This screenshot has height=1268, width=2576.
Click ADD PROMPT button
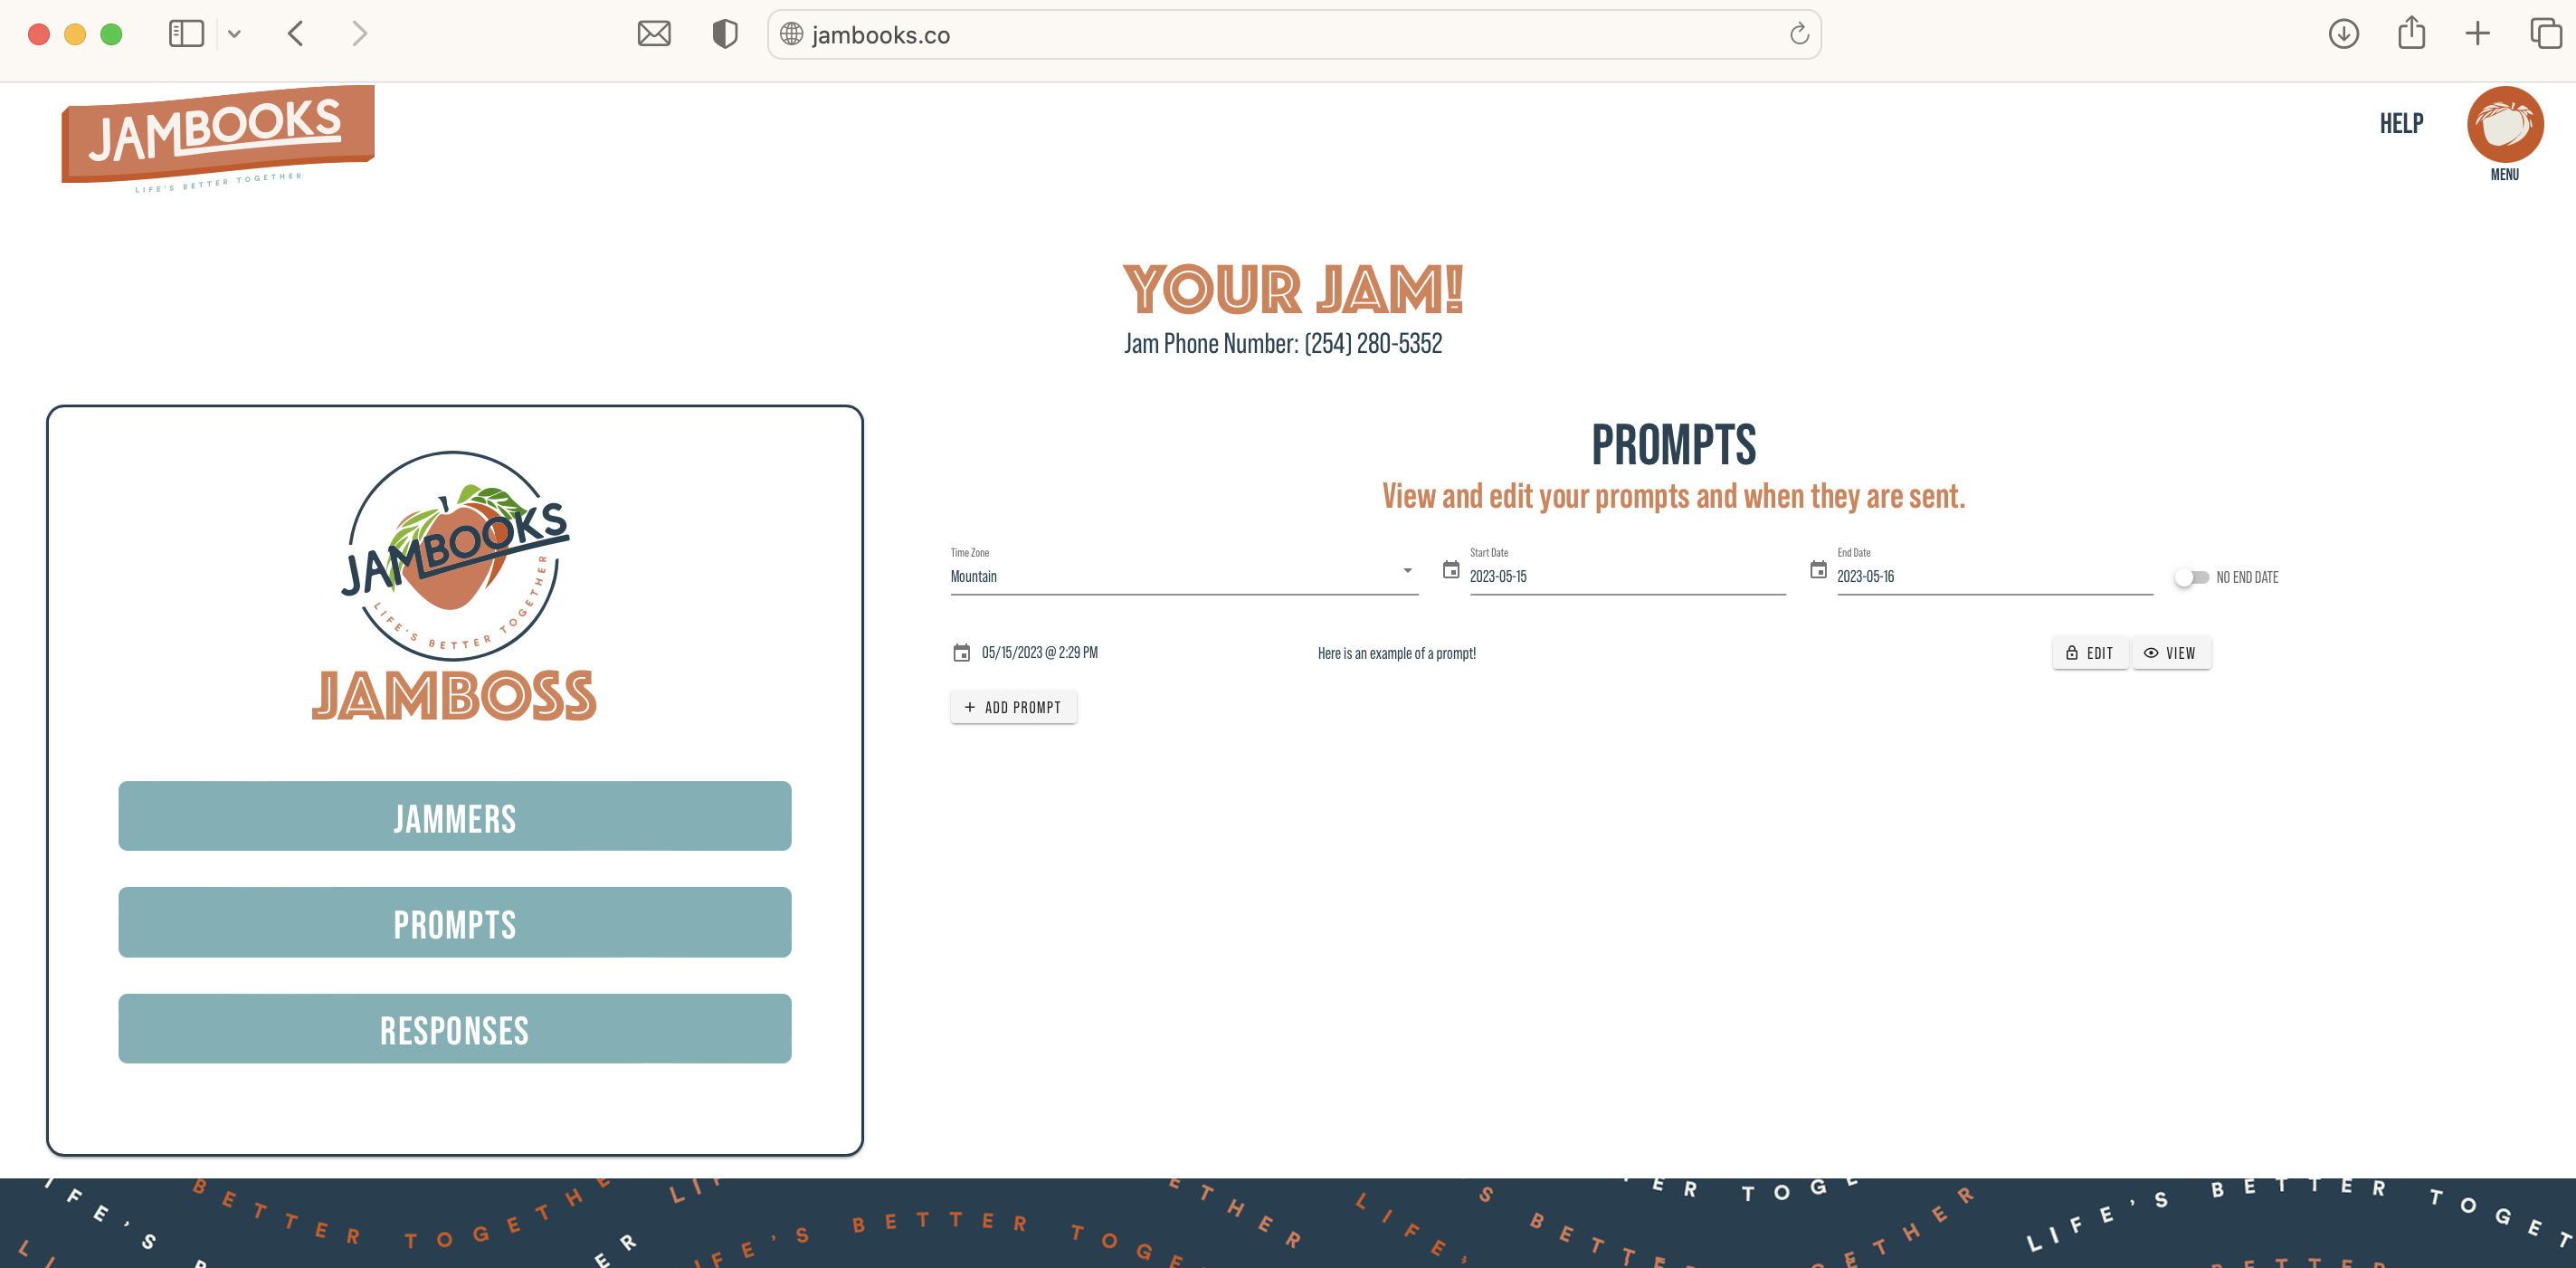1013,707
